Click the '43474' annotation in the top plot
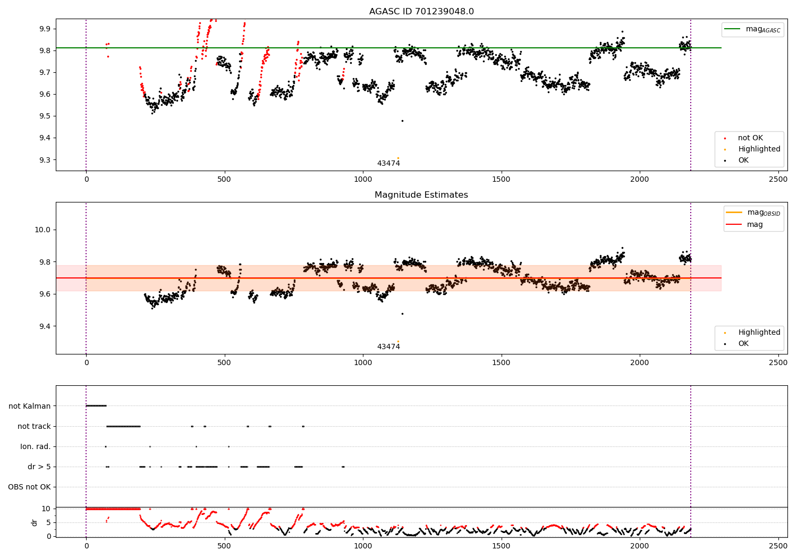 pos(388,164)
